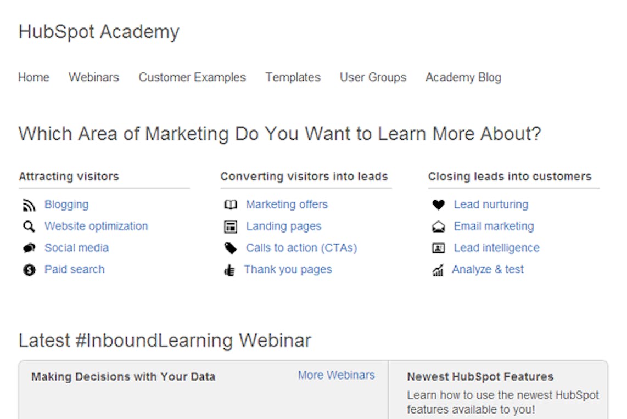Click the dollar coin icon beside Paid search

(x=29, y=270)
